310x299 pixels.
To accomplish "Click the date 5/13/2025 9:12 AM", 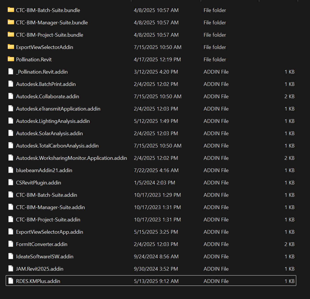I will [x=156, y=281].
